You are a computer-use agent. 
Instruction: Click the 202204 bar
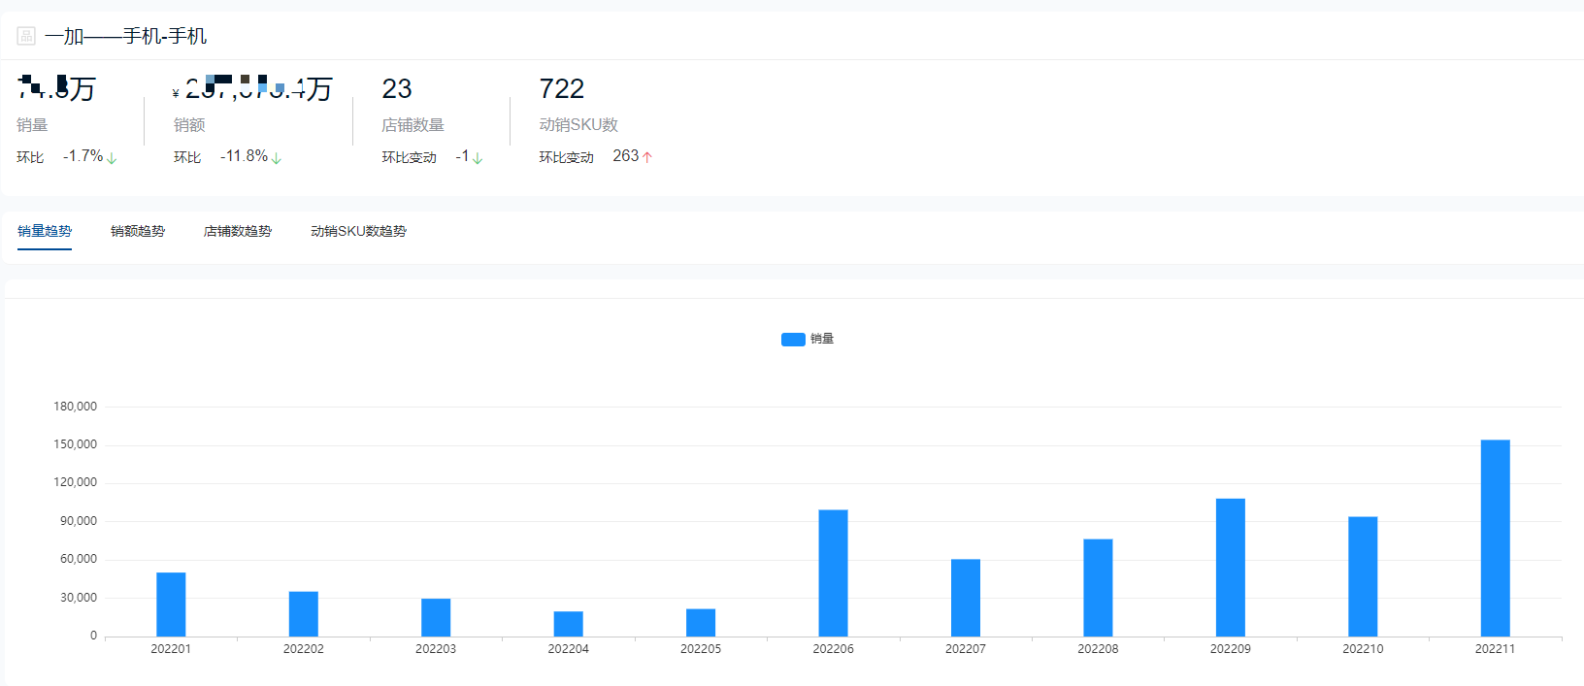coord(568,624)
